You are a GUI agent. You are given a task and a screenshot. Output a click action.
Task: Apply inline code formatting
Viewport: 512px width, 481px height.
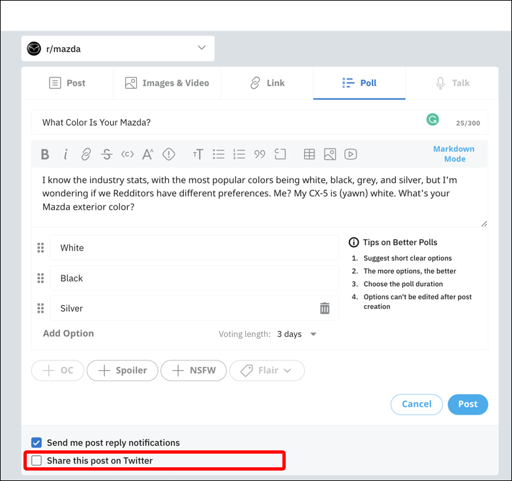click(x=127, y=154)
